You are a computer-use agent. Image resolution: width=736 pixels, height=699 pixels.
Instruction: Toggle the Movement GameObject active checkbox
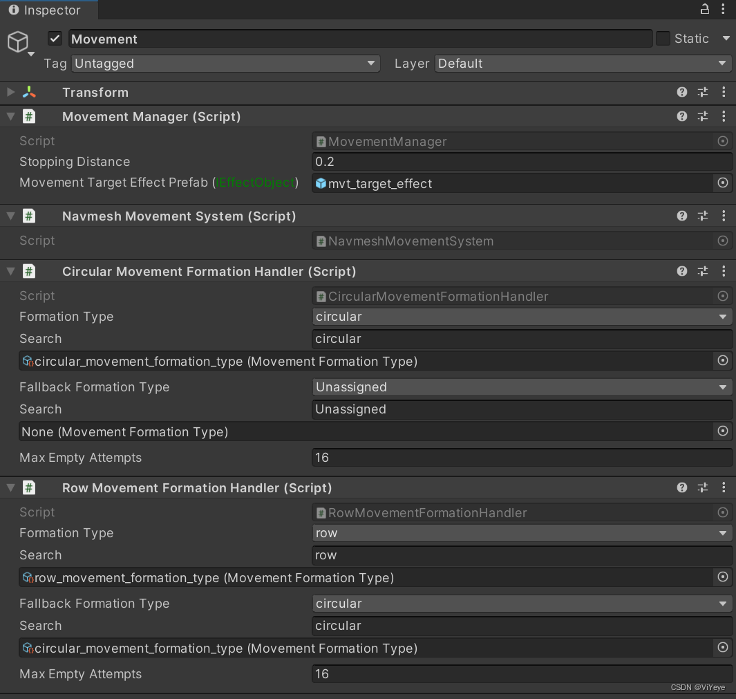point(55,39)
